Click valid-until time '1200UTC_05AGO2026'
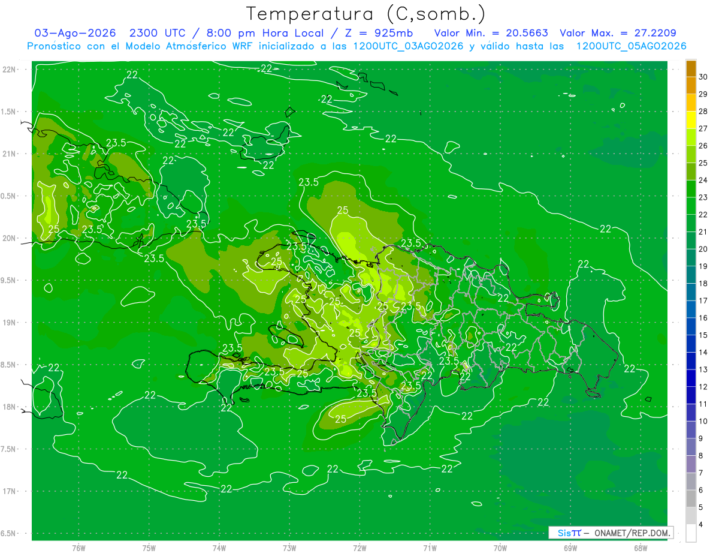719x556 pixels. [x=631, y=46]
